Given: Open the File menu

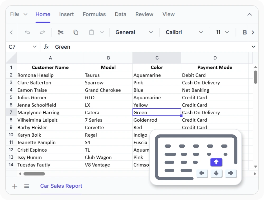Looking at the screenshot, I should 15,14.
